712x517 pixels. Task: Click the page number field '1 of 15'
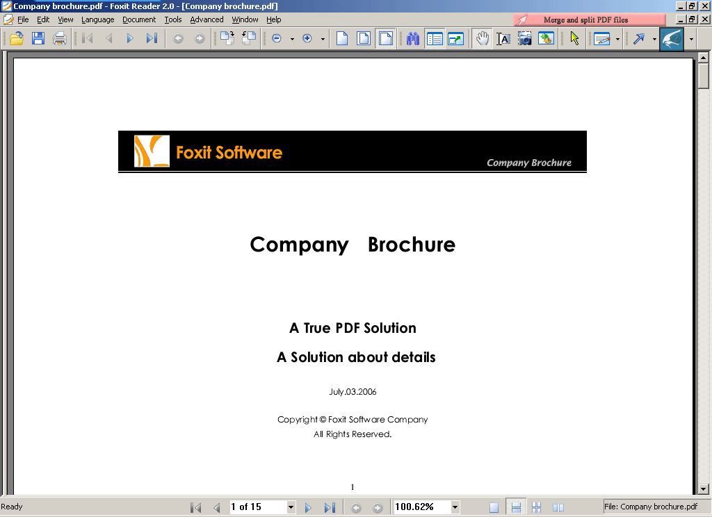258,507
